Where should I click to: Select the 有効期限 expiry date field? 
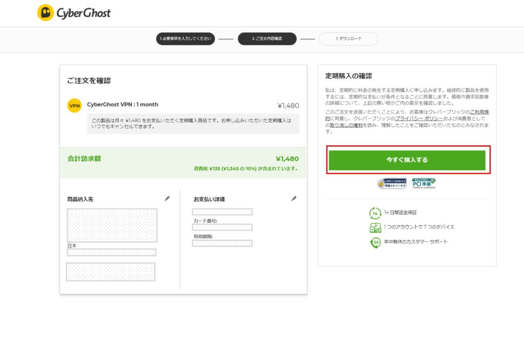(x=222, y=242)
